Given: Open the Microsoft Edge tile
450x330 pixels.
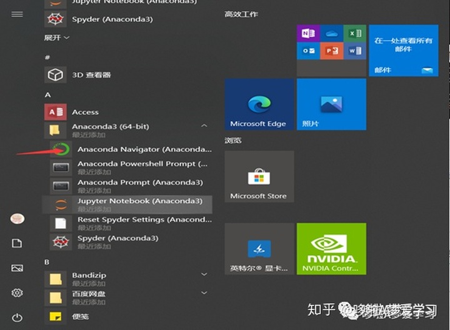Looking at the screenshot, I should [259, 104].
